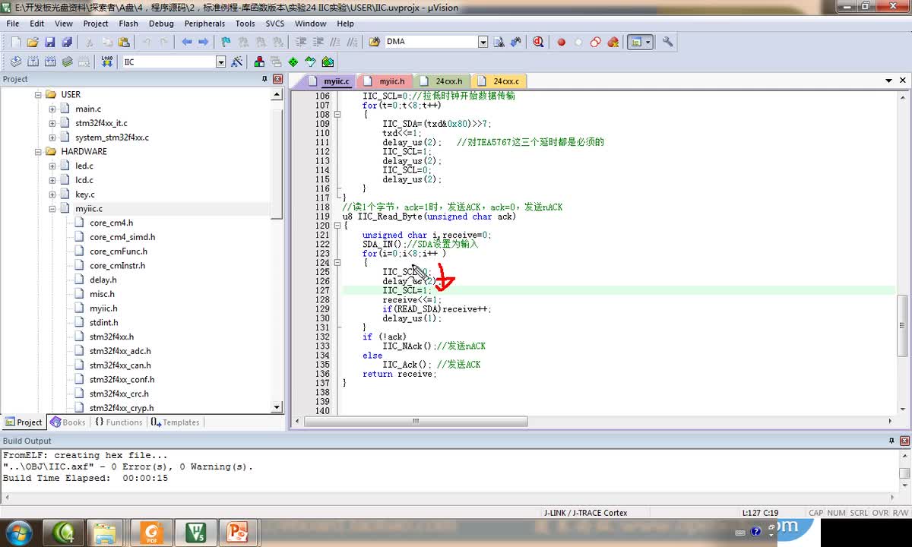Expand the led.c node
This screenshot has height=547, width=912.
52,166
